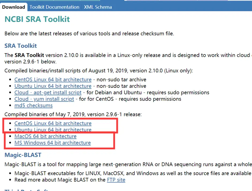Viewport: 252px width, 191px height.
Task: Open the Cloud apt-get install script link
Action: [48, 93]
